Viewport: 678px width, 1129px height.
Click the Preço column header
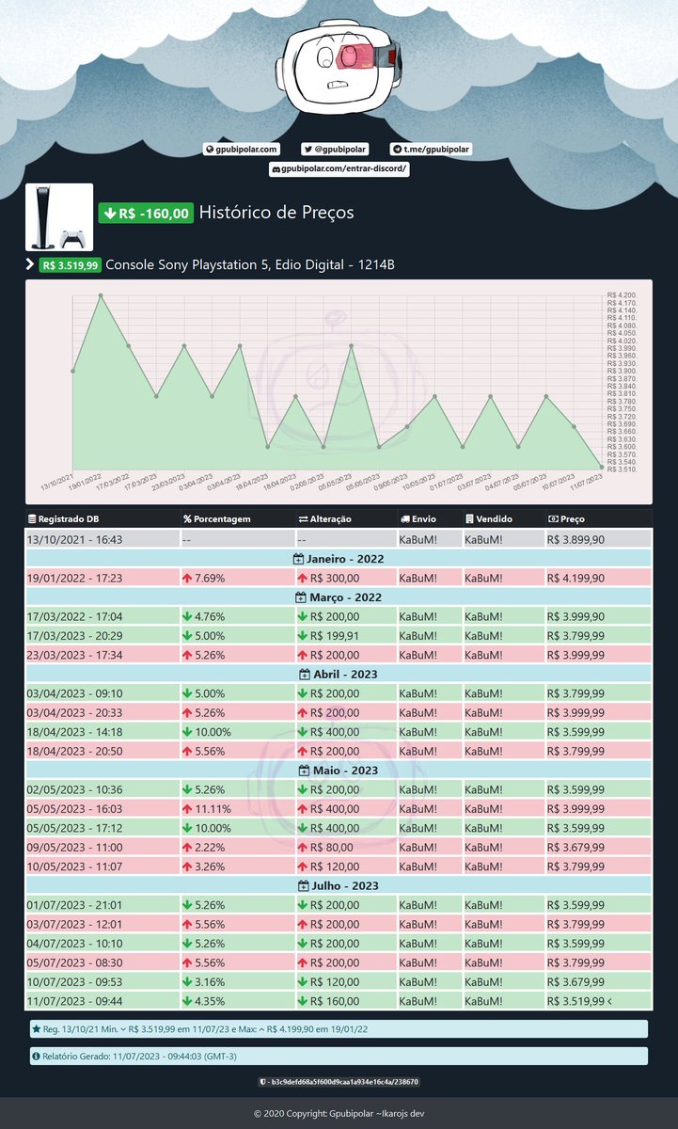pos(597,518)
